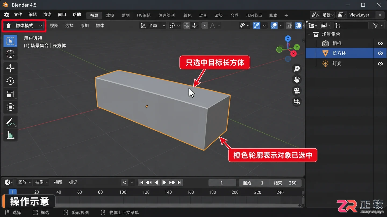The width and height of the screenshot is (387, 217).
Task: Switch to the 建模 workspace tab
Action: coord(110,16)
